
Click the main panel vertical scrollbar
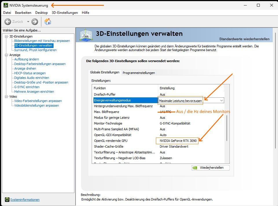tap(275, 90)
